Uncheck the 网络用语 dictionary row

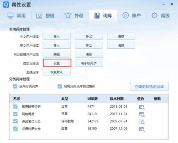[15, 114]
